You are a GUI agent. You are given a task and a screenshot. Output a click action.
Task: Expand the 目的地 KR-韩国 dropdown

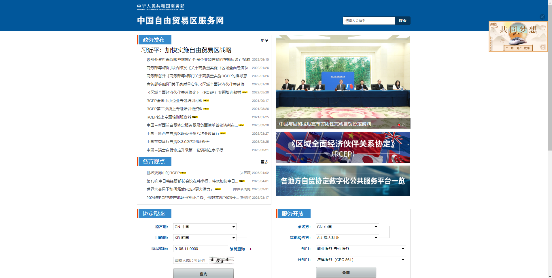[205, 238]
